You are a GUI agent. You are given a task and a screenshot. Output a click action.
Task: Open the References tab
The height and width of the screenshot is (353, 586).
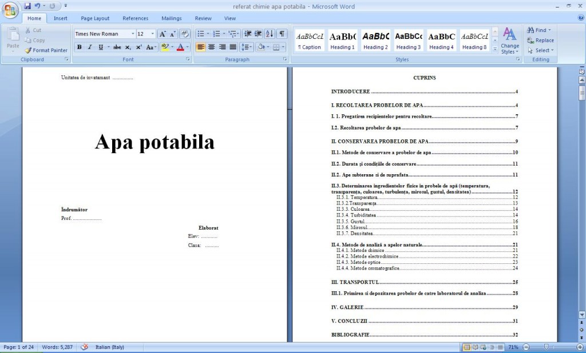pos(135,18)
